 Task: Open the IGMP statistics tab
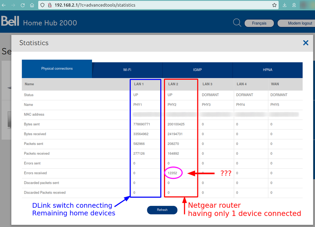coord(197,70)
